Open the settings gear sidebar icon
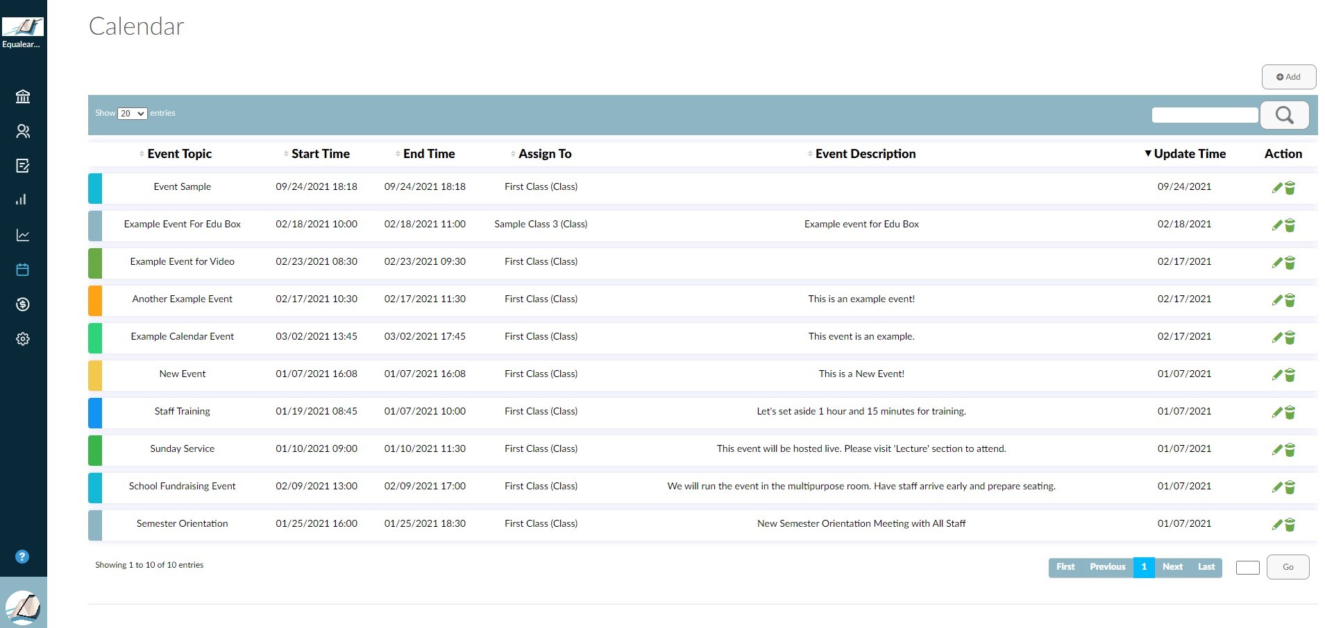The image size is (1325, 628). click(23, 339)
